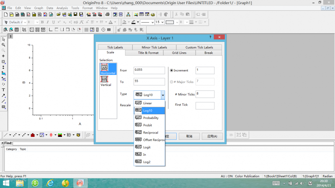Select the Arrow drawing tool

[3, 95]
